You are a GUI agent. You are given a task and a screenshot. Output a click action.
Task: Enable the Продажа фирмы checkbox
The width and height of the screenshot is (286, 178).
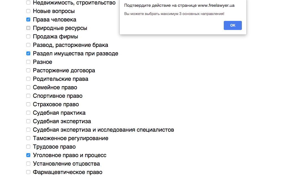coord(28,36)
